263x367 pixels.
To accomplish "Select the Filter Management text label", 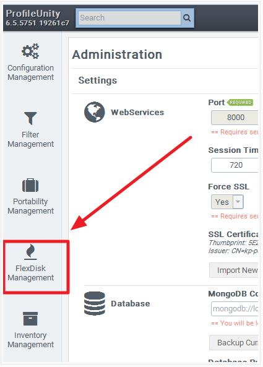I will [31, 139].
